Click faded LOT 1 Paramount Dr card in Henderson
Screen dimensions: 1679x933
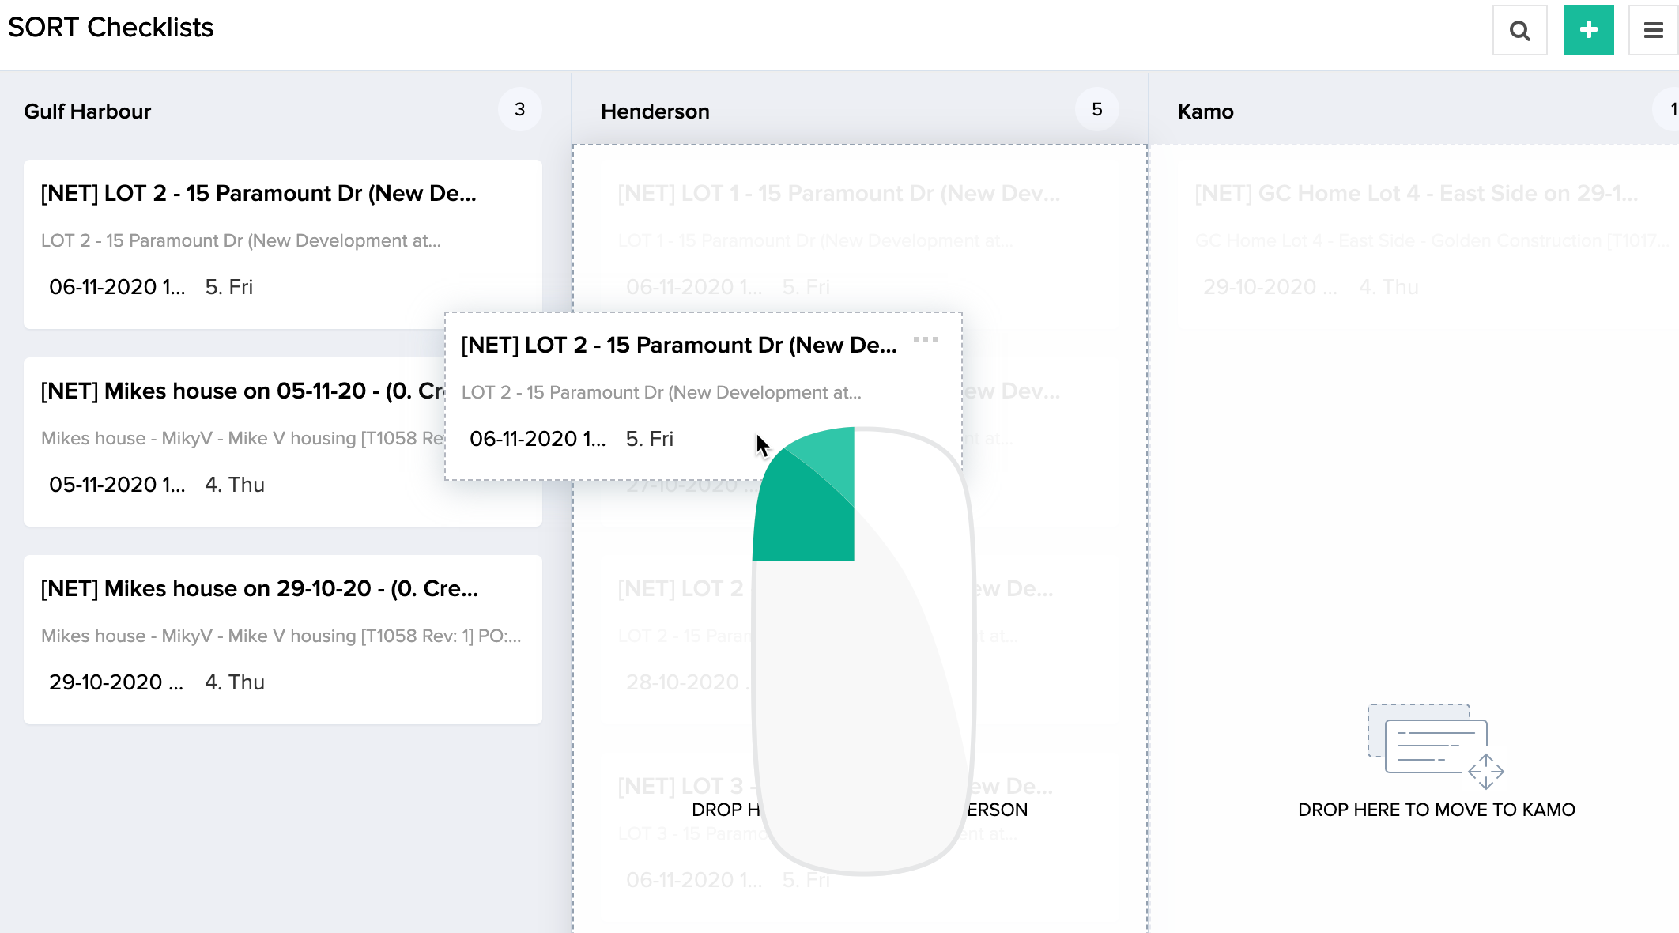pyautogui.click(x=838, y=194)
